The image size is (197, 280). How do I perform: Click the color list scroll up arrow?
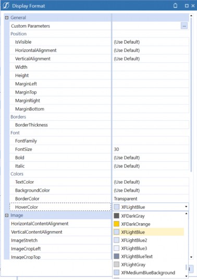point(186,213)
